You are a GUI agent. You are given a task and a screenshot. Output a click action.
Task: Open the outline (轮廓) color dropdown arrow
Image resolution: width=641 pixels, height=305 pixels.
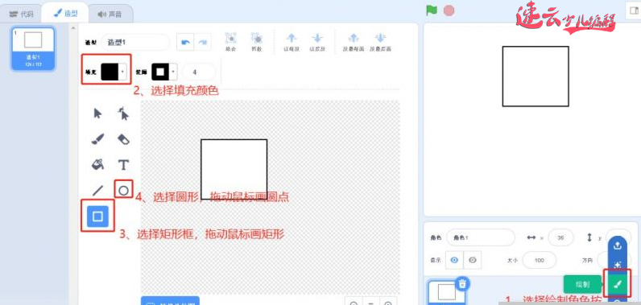(174, 72)
